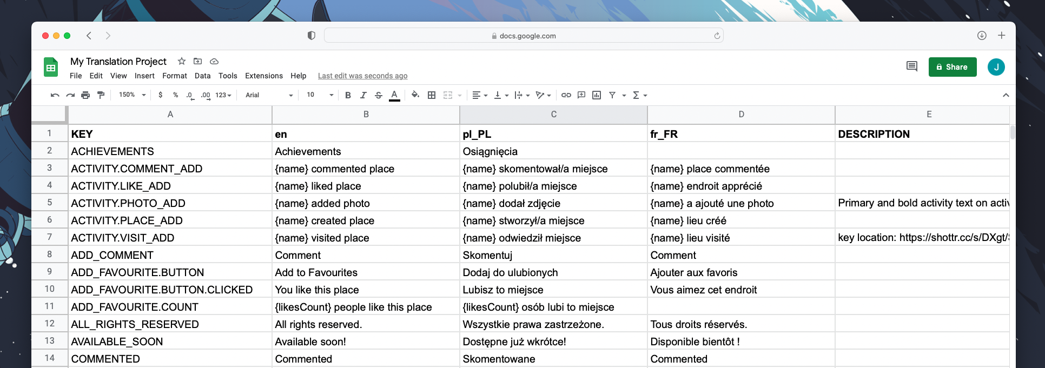Open the View menu
Screen dimensions: 1045x368
(x=118, y=76)
